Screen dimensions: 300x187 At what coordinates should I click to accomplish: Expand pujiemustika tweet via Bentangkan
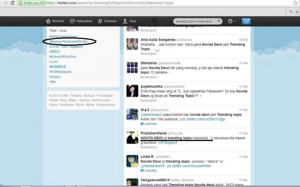click(x=149, y=101)
